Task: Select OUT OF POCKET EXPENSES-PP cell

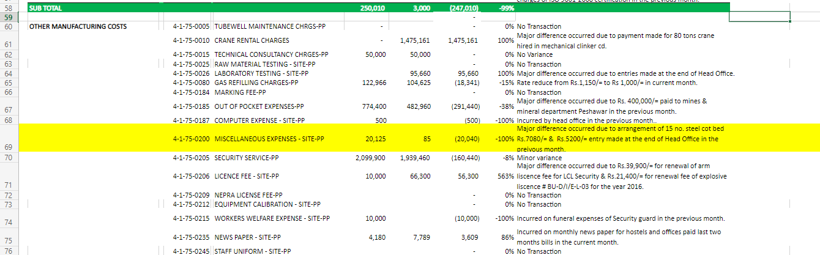Action: 259,106
